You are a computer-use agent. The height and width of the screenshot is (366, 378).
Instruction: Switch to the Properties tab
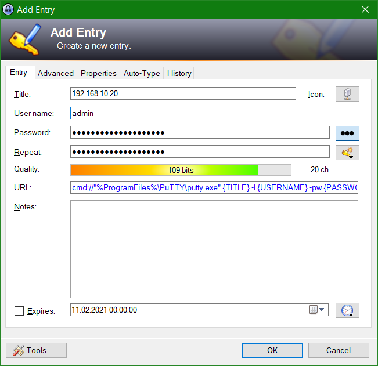(x=98, y=73)
